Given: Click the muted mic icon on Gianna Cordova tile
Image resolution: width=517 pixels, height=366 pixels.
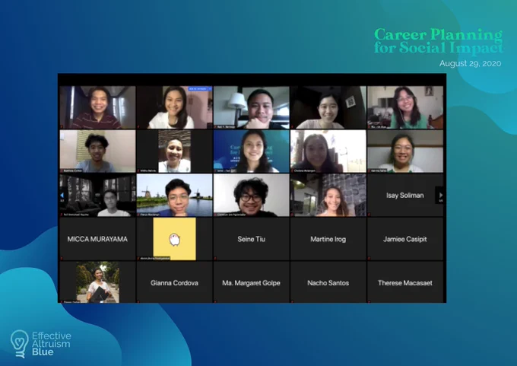Looking at the screenshot, I should (138, 301).
